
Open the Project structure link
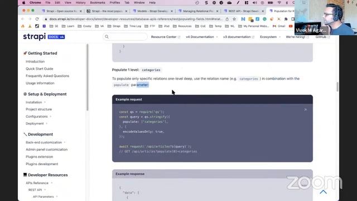[x=38, y=109]
